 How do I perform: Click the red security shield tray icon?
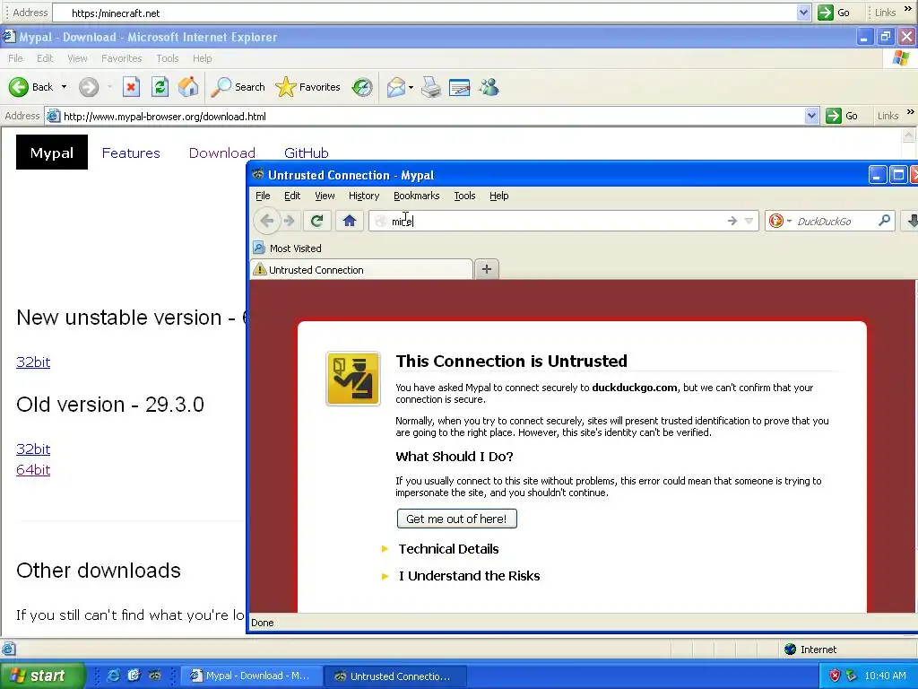835,676
